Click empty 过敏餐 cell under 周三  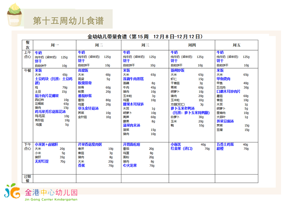coord(145,178)
